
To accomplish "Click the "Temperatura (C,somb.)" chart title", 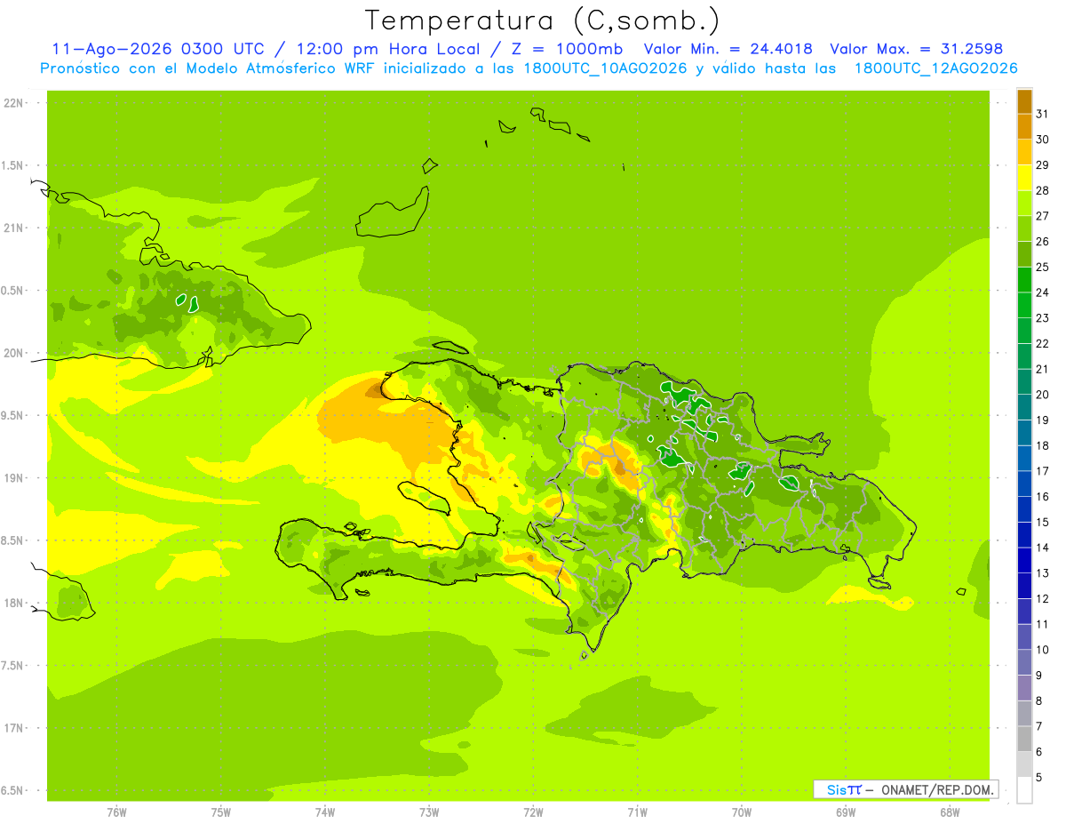I will click(x=543, y=20).
